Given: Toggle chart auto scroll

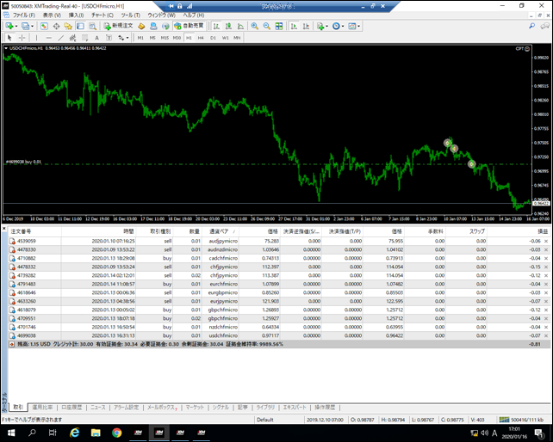Looking at the screenshot, I should 294,26.
